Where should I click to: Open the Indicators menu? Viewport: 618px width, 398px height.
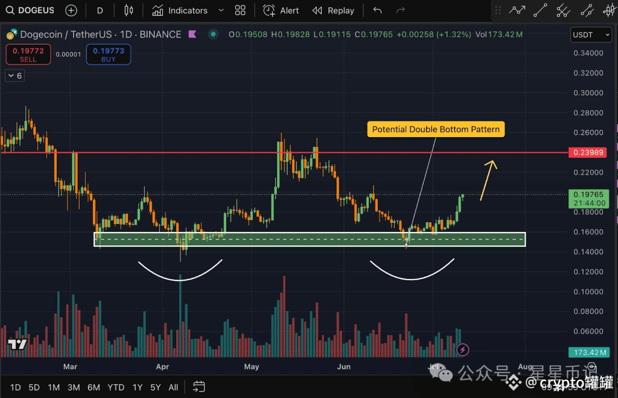(x=180, y=11)
